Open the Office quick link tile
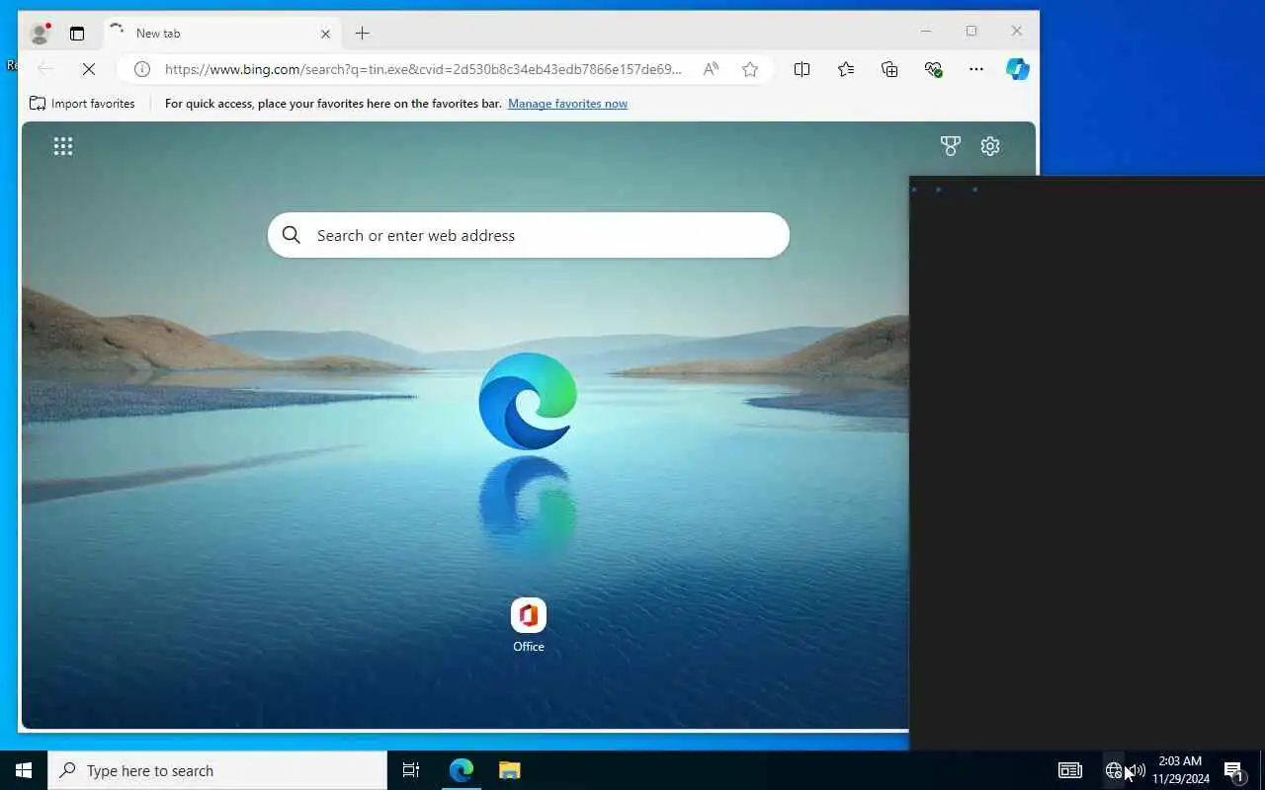This screenshot has width=1265, height=790. (x=529, y=626)
